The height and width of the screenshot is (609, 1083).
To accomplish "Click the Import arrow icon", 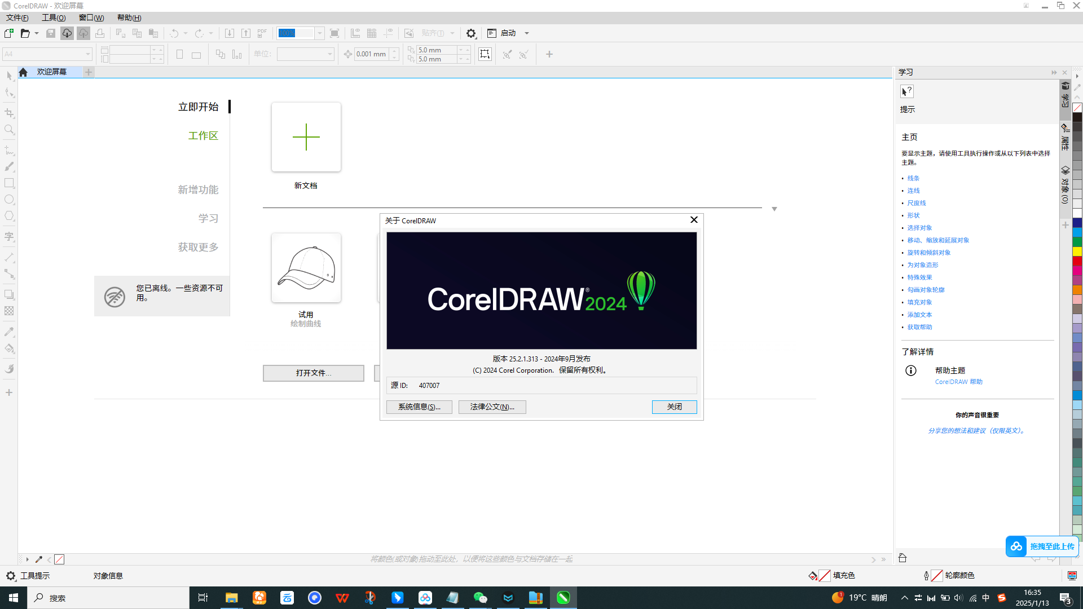I will [230, 33].
